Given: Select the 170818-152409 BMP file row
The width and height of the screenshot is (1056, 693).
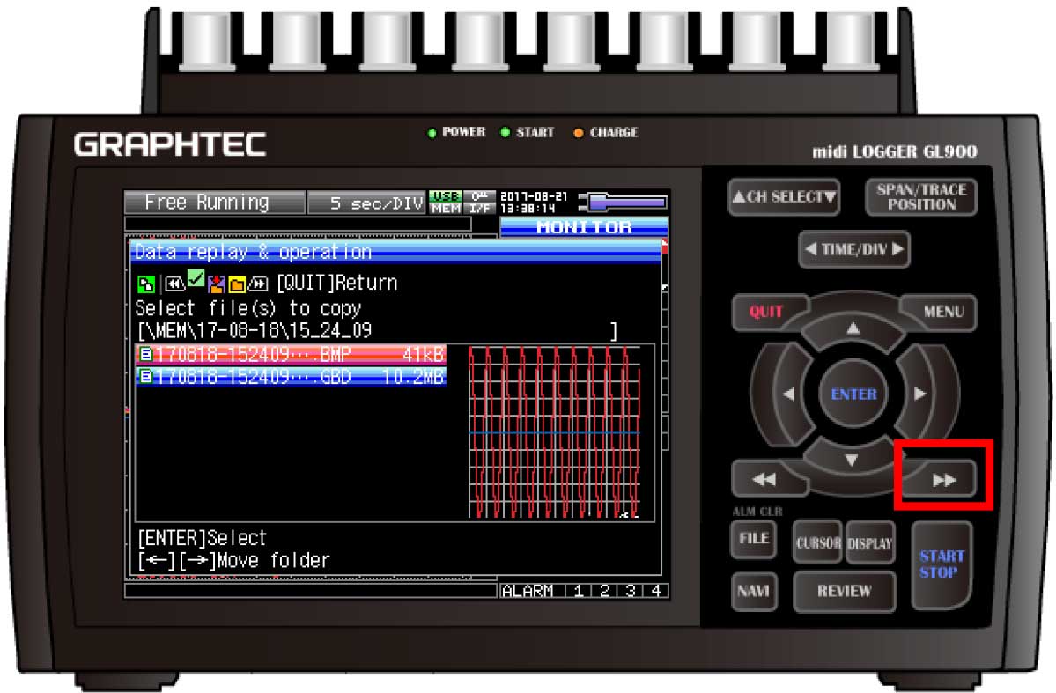Looking at the screenshot, I should tap(291, 354).
